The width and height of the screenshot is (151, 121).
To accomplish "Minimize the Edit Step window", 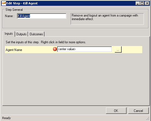I will tap(138, 3).
